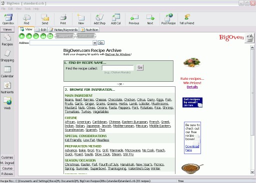Switch to the Nutrition tab
This screenshot has height=183, width=256.
coord(90,30)
